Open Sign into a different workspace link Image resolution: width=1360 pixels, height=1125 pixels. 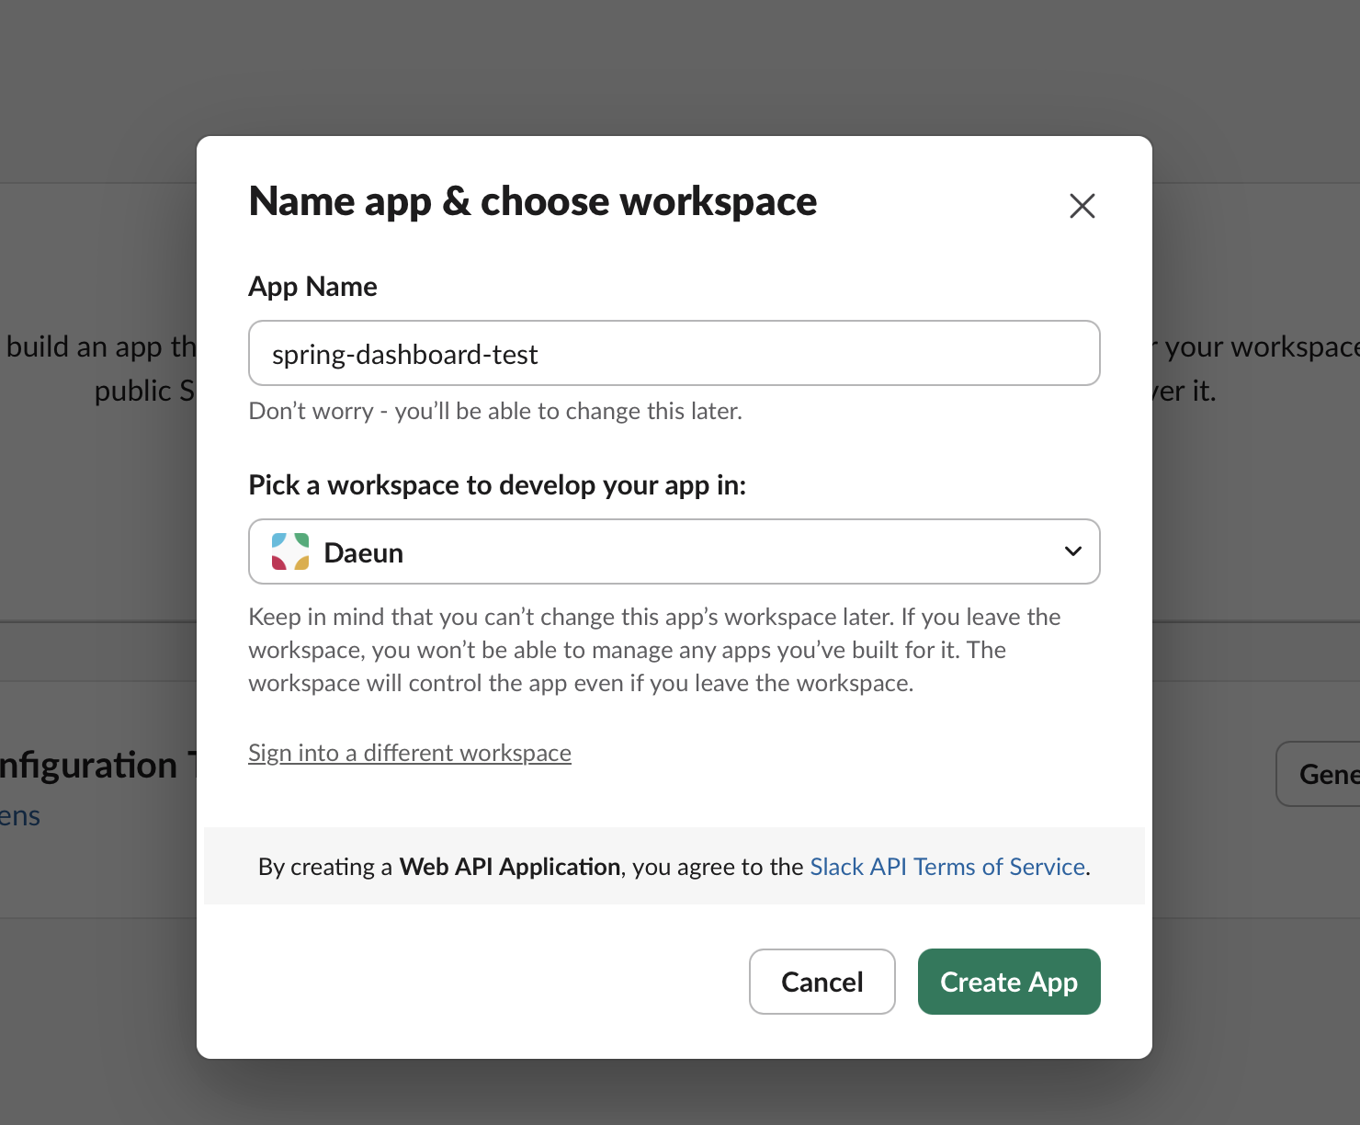tap(410, 753)
